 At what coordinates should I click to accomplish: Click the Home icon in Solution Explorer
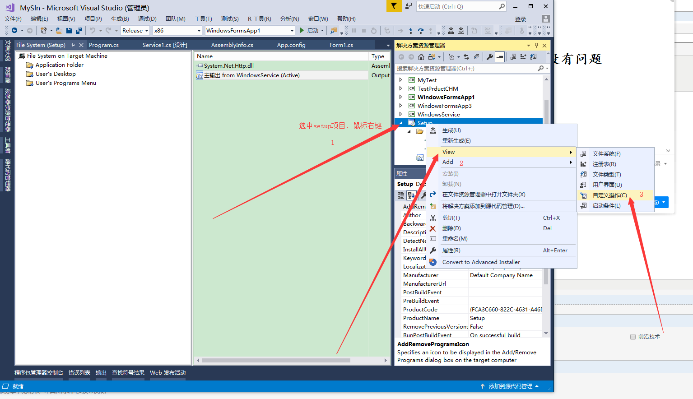pyautogui.click(x=421, y=57)
